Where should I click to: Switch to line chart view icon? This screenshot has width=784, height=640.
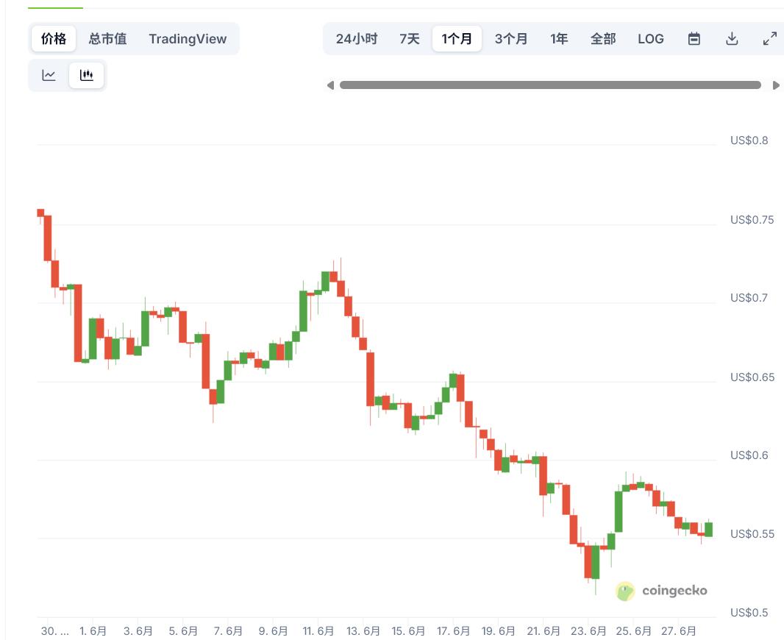[49, 75]
